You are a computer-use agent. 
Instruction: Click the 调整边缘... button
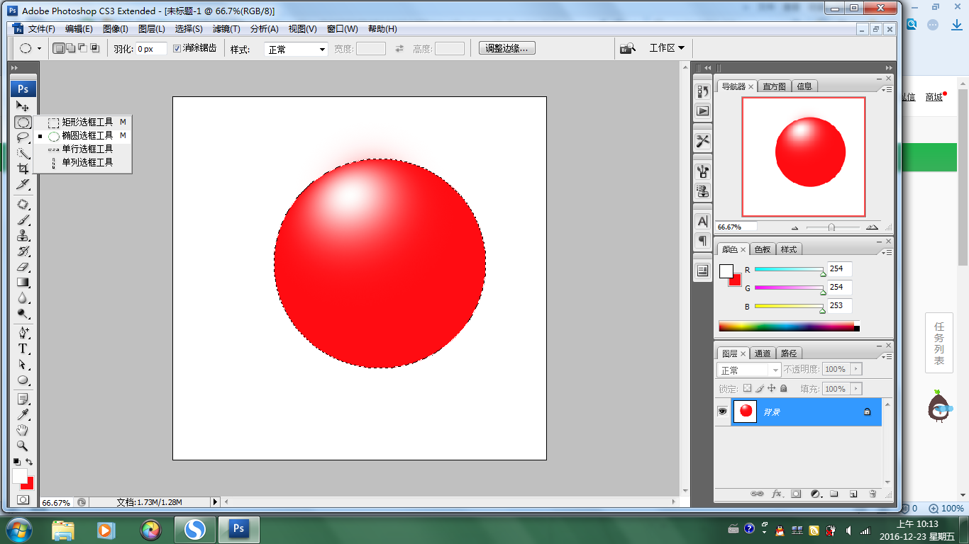(x=507, y=48)
